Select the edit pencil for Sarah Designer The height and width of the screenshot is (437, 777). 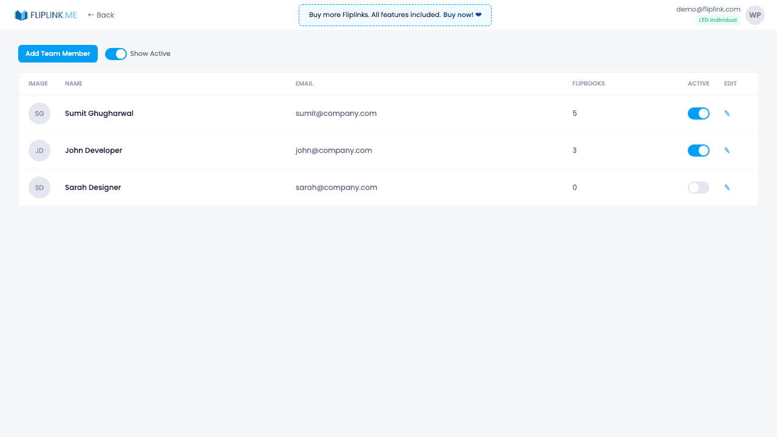727,187
